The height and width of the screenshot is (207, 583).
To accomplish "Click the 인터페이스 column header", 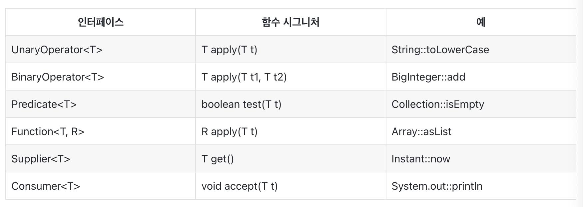I will [x=101, y=22].
